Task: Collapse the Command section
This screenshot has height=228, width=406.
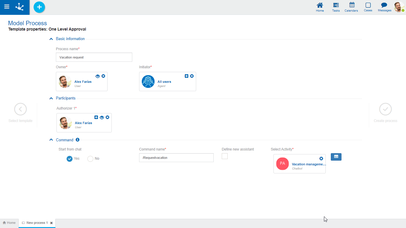Action: 51,140
